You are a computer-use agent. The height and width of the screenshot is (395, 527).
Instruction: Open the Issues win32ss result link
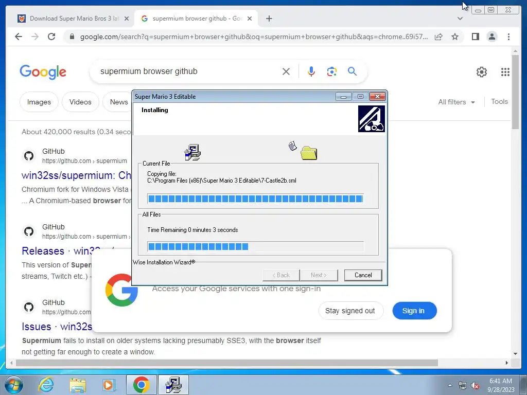pos(57,327)
